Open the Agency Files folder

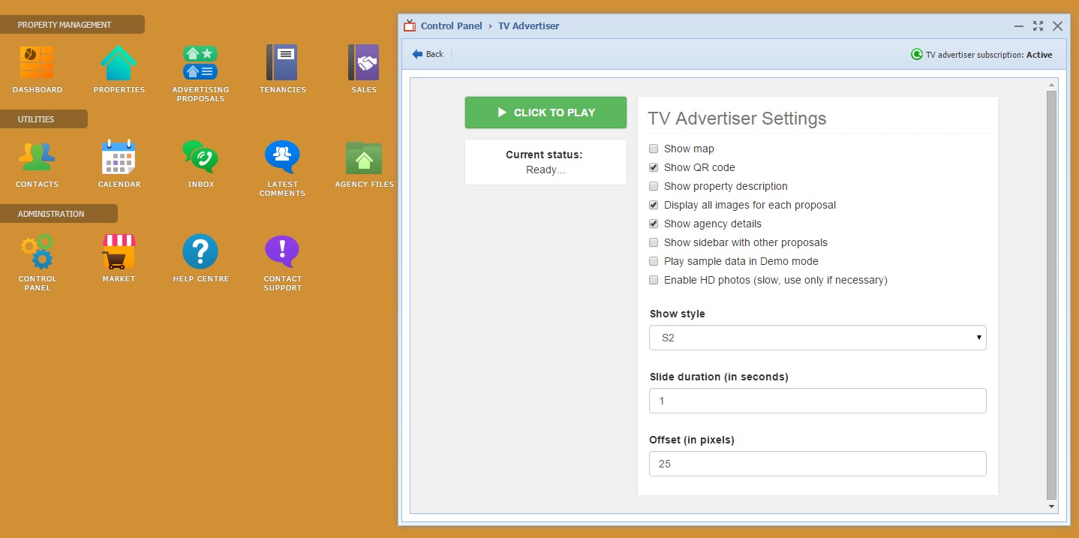tap(364, 158)
